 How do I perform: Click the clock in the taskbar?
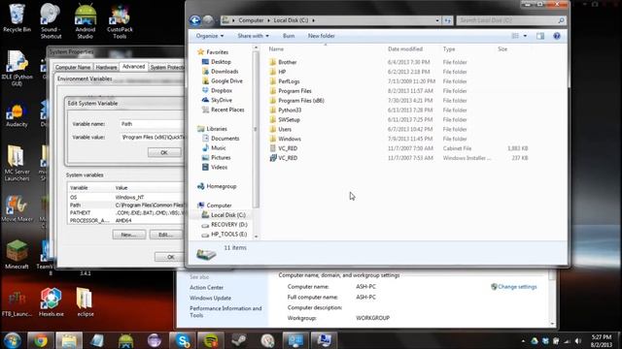(602, 340)
